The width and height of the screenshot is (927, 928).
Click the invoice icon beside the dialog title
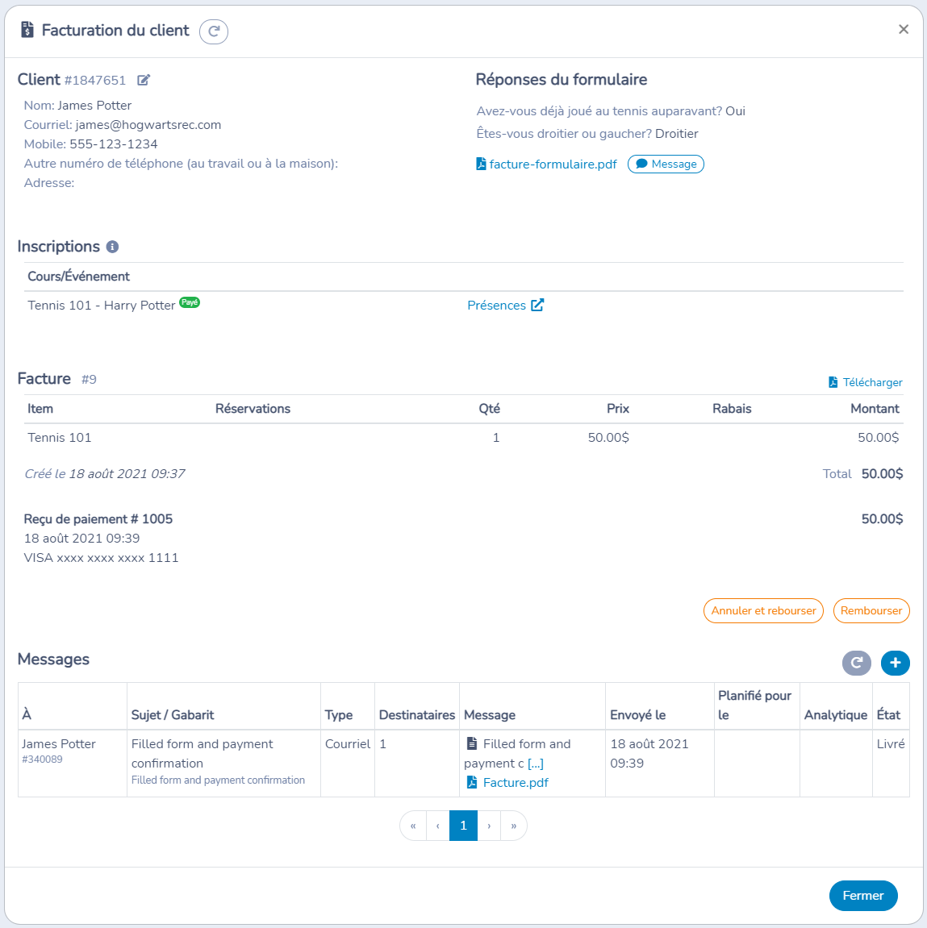point(27,30)
